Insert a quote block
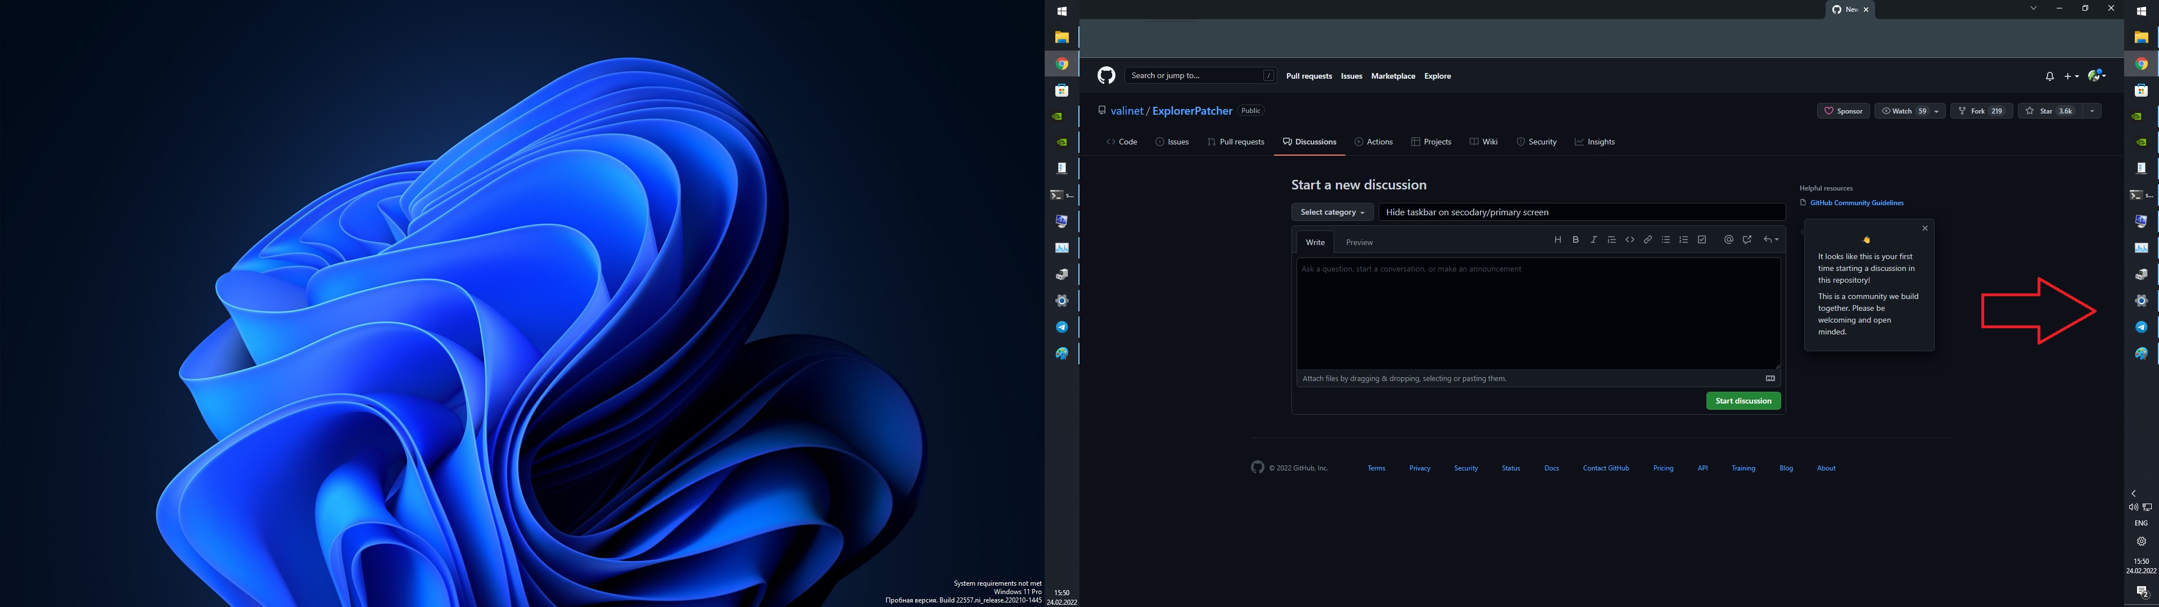Screen dimensions: 2159x607 (1612, 240)
